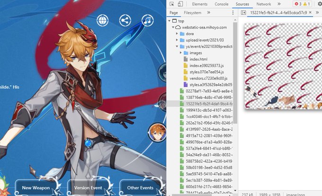Select the 54a2f4e9-da31 image file

pyautogui.click(x=209, y=155)
